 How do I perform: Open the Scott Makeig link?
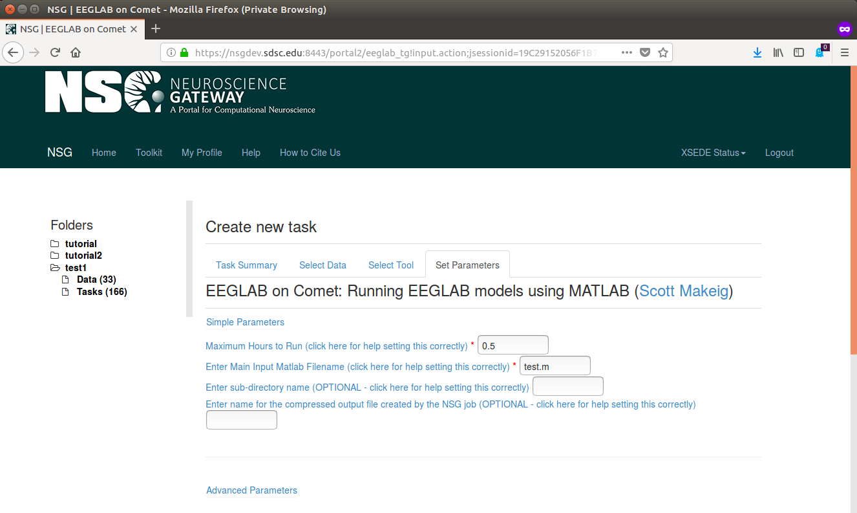[x=684, y=291]
